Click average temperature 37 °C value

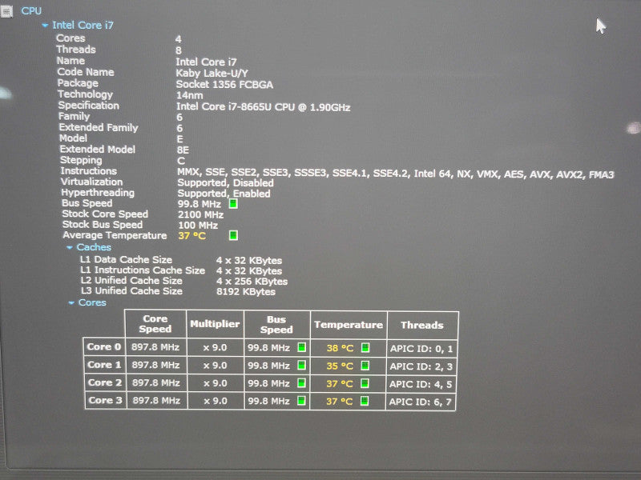191,235
